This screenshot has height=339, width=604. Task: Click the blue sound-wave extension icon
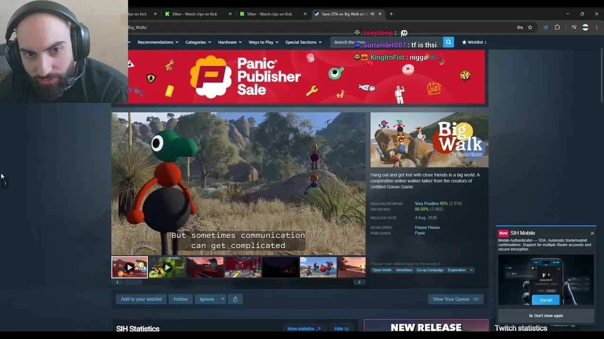click(x=545, y=27)
